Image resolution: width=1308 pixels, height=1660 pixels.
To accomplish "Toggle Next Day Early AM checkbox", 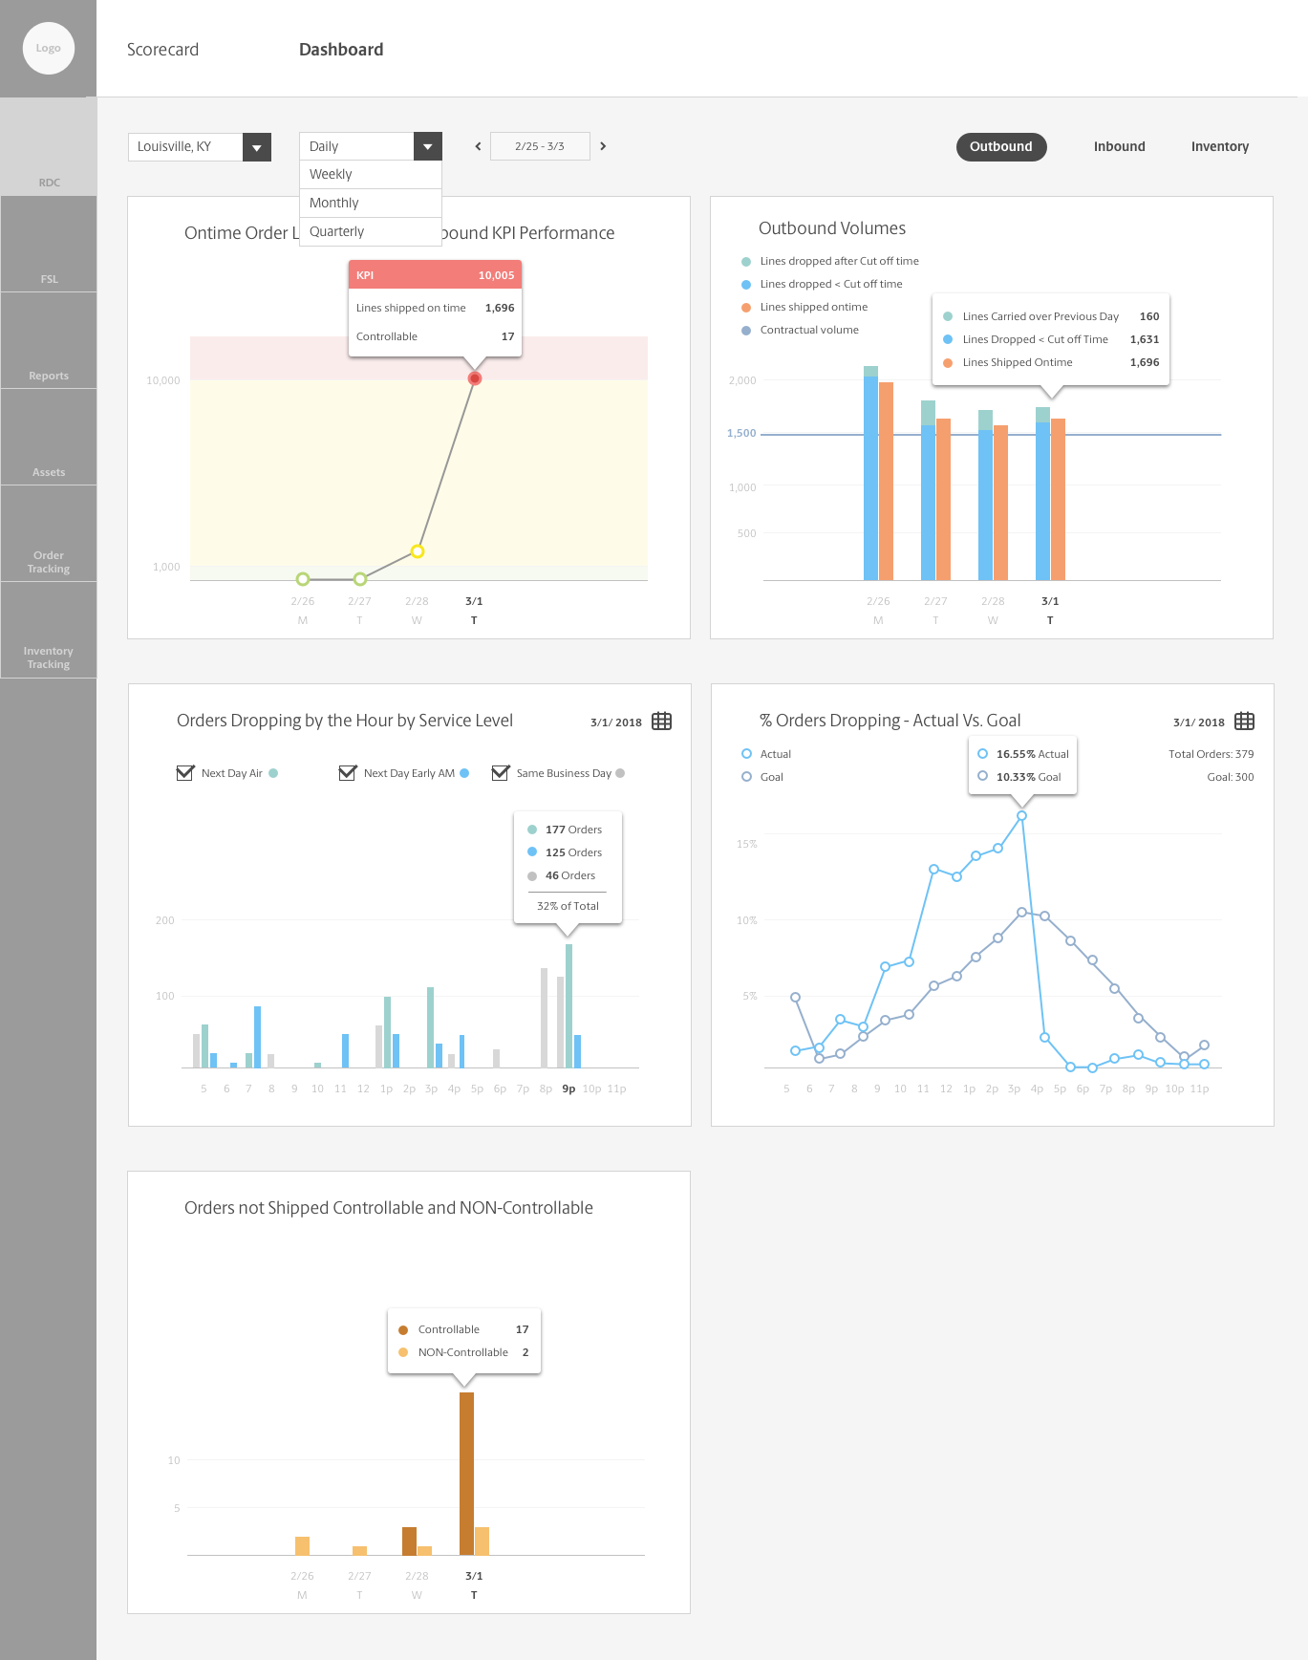I will 348,772.
